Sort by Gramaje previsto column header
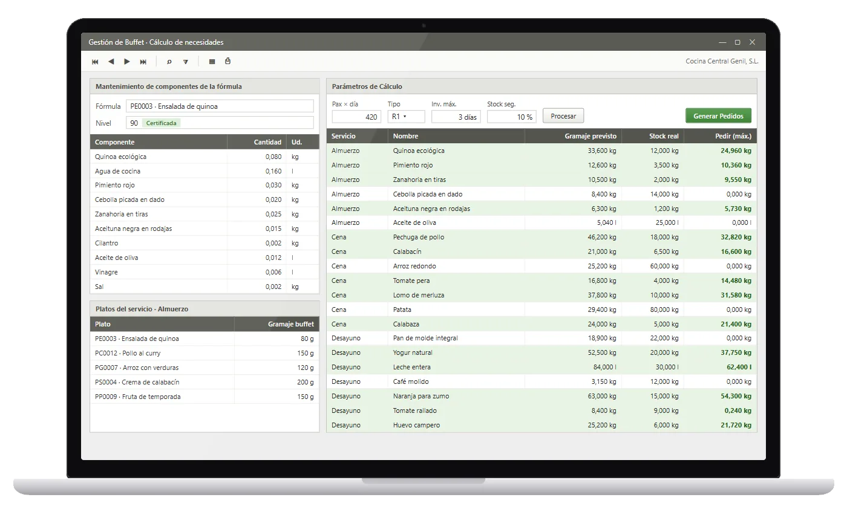Screen dimensions: 847x532 pos(573,136)
